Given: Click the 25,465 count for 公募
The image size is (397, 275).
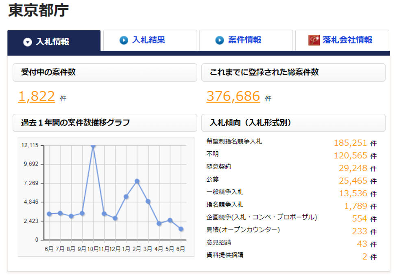Looking at the screenshot, I should click(x=353, y=181).
